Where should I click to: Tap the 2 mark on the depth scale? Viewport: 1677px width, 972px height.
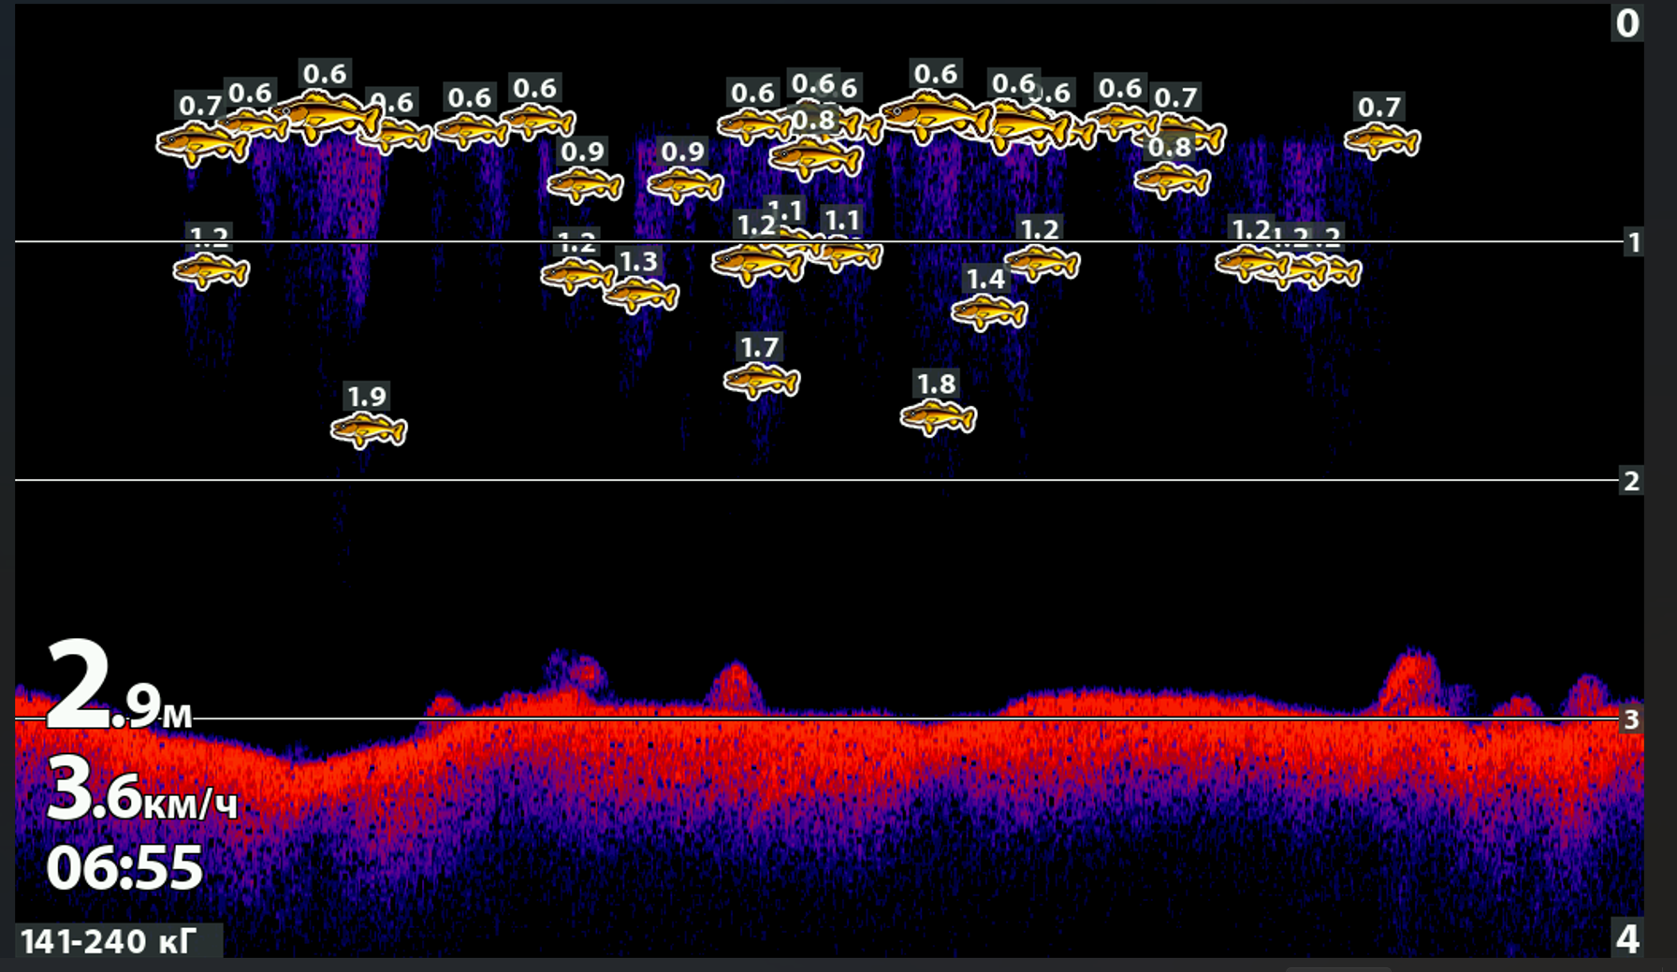click(x=1631, y=481)
